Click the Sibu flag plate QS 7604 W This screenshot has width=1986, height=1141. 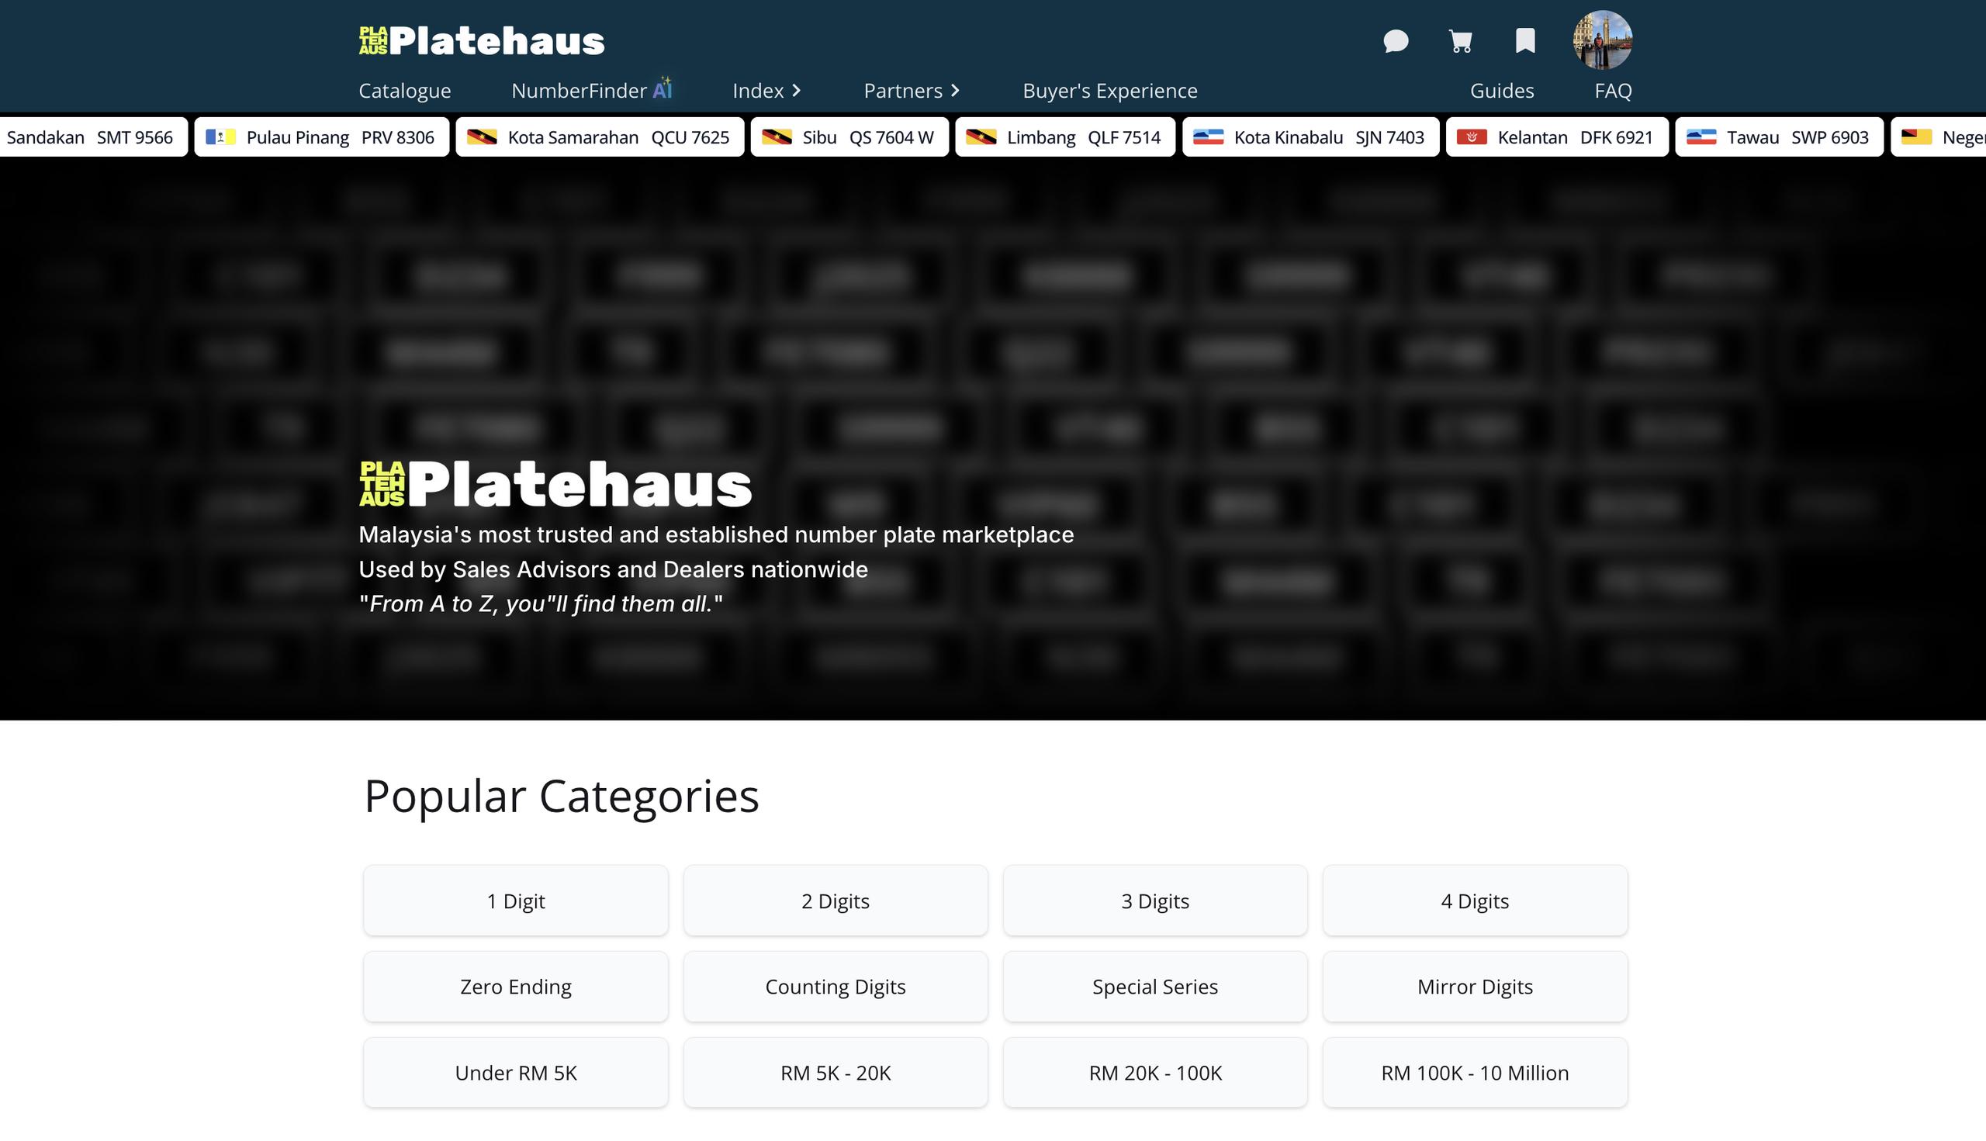(x=849, y=137)
